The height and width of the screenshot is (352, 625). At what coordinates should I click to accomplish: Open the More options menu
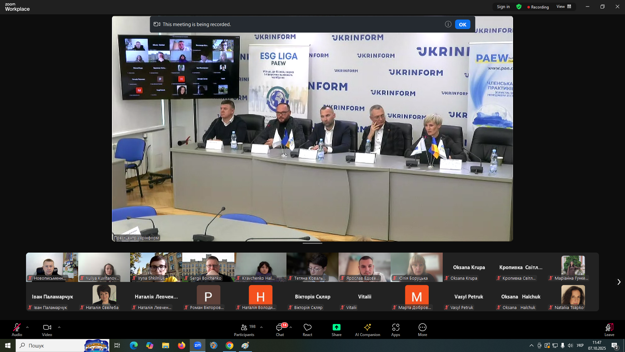[x=422, y=328]
